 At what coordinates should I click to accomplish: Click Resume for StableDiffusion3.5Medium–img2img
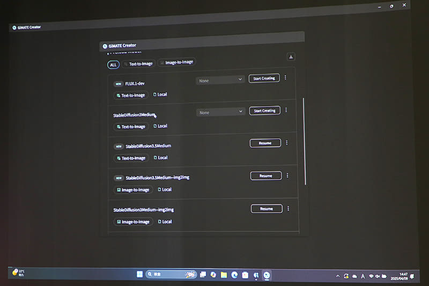tap(266, 175)
